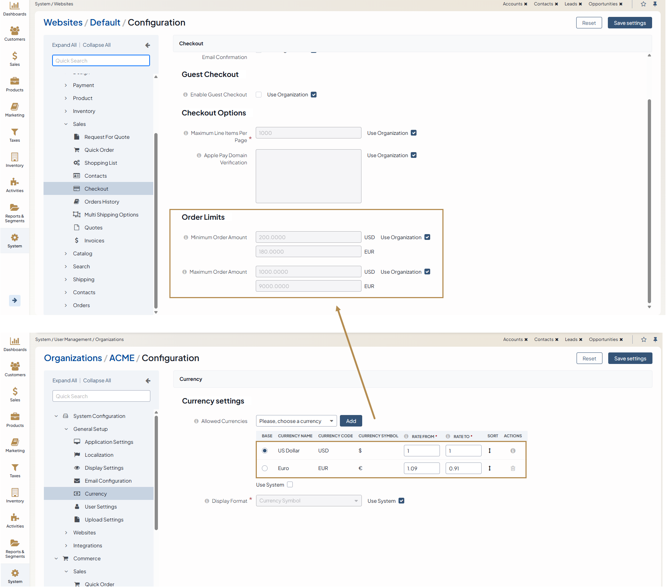Uncheck Use System for Display Format
The width and height of the screenshot is (669, 588).
tap(401, 501)
